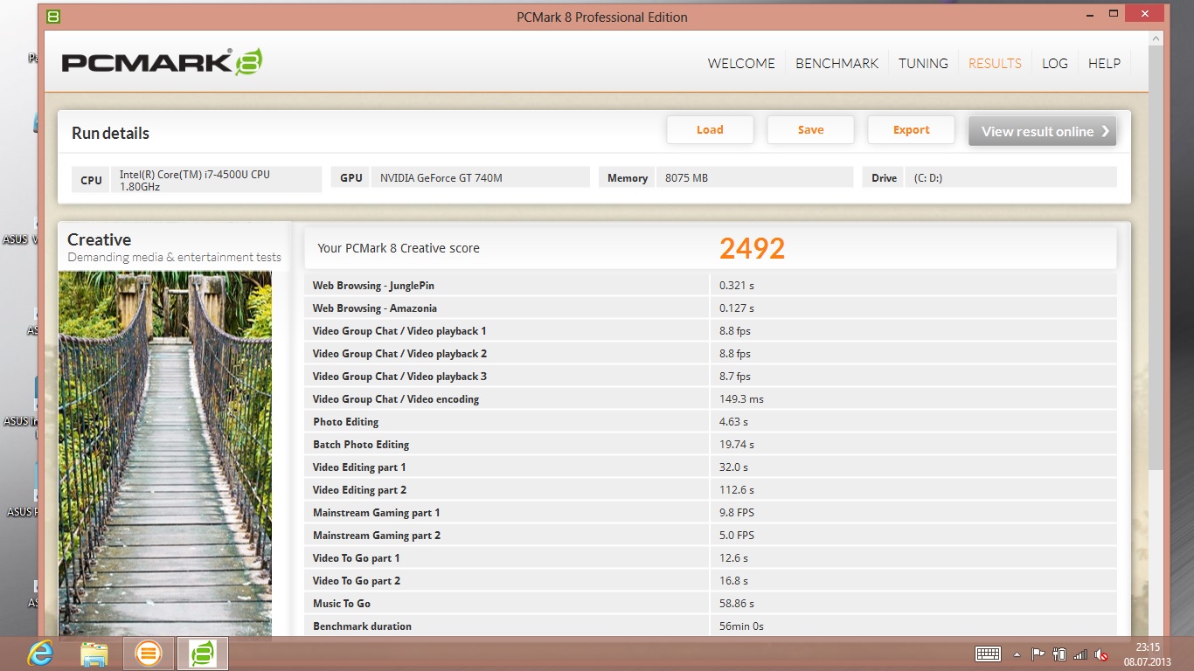Show hidden tray icons
Viewport: 1194px width, 671px height.
click(x=1017, y=654)
